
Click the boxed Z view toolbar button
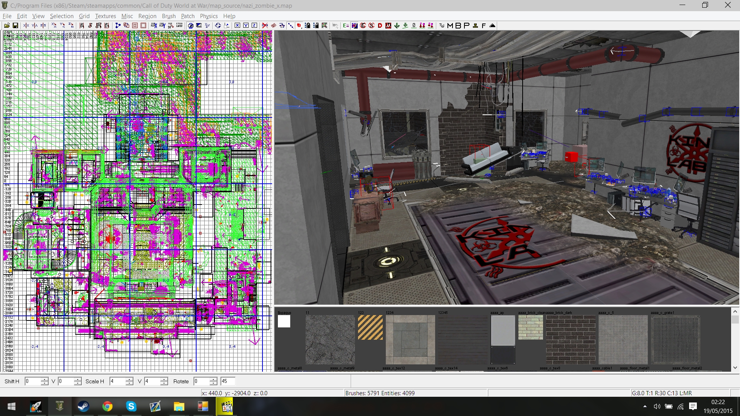(254, 25)
